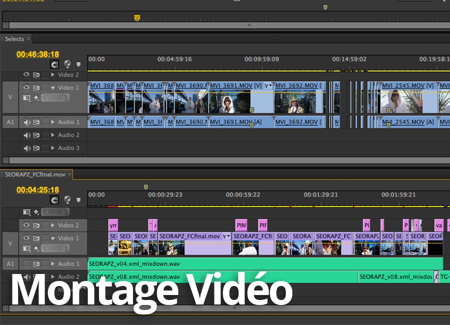Collapse Video 1 track in Selects sequence
The width and height of the screenshot is (450, 325).
53,88
